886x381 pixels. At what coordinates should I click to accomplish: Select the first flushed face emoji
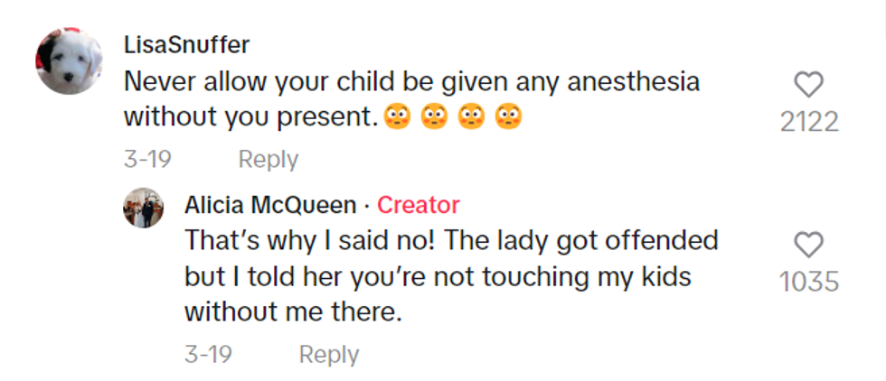click(x=397, y=116)
